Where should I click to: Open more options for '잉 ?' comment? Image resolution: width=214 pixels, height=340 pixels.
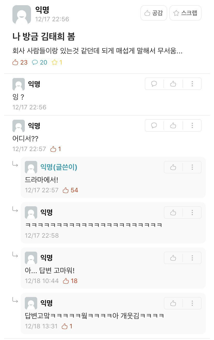pyautogui.click(x=192, y=84)
